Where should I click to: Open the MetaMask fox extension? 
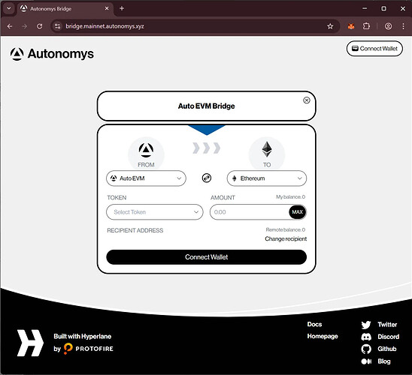click(x=351, y=26)
